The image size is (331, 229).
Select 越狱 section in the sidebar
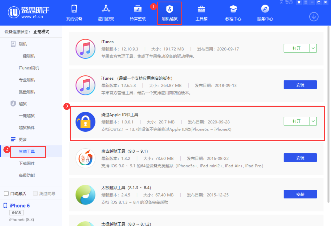23,104
